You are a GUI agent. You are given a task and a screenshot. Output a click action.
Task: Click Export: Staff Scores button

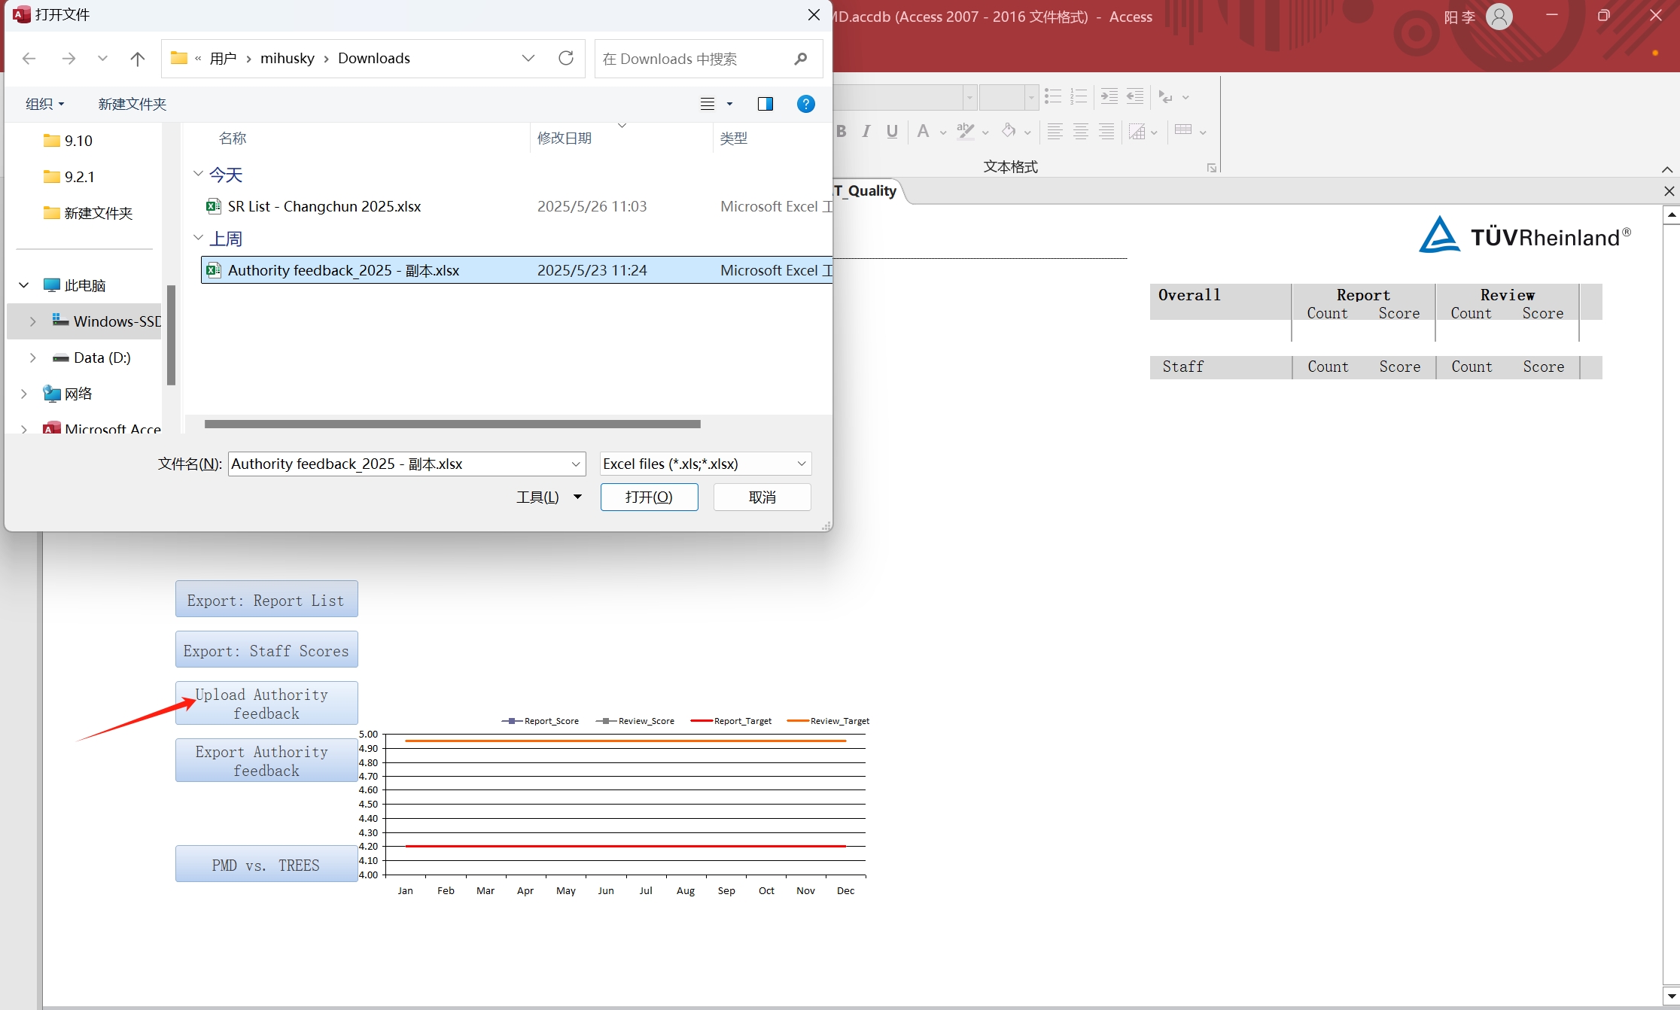click(266, 650)
